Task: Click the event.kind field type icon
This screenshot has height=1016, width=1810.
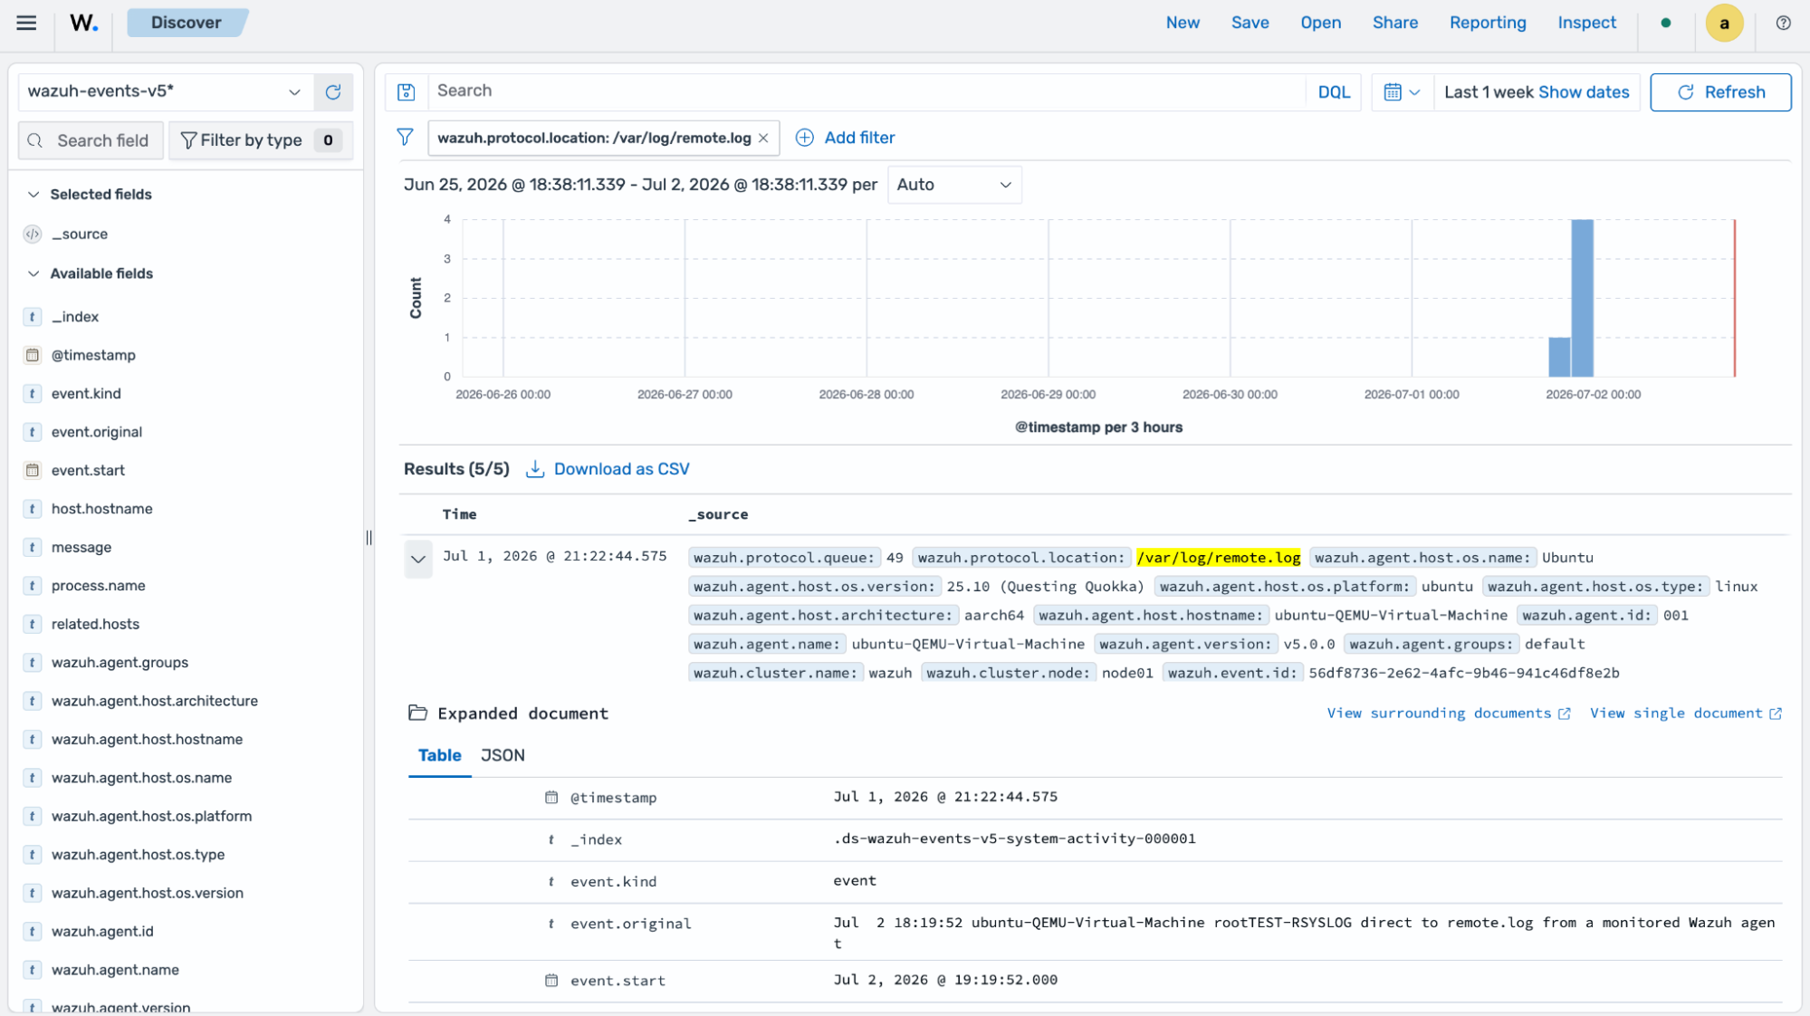Action: (x=33, y=393)
